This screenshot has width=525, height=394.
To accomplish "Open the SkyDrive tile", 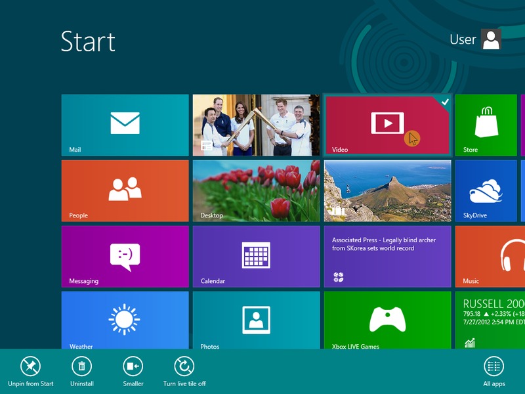I will [x=486, y=190].
